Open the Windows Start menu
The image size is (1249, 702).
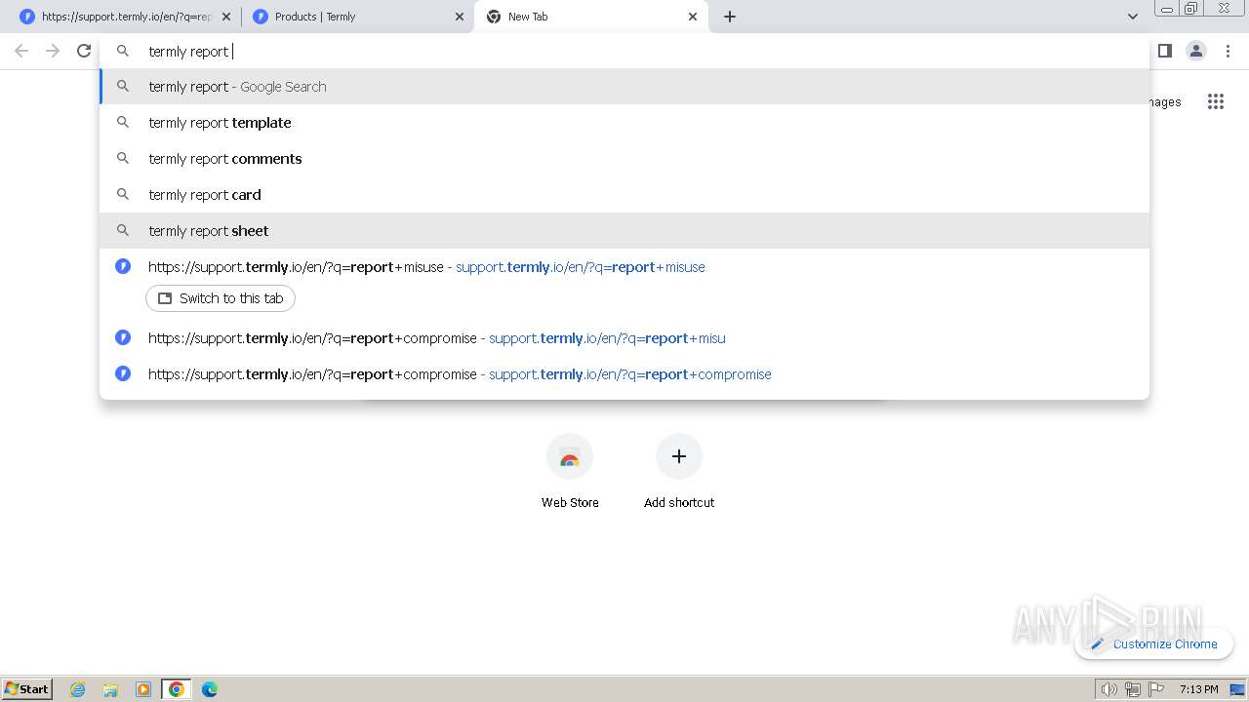coord(27,688)
